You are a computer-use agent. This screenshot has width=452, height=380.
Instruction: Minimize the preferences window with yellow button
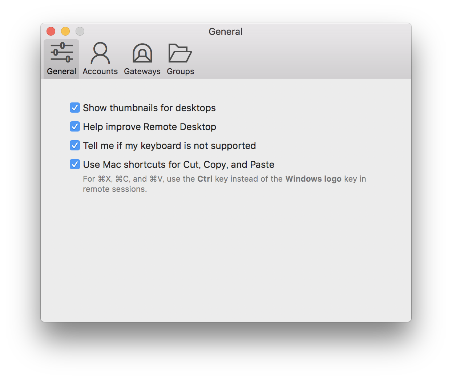pyautogui.click(x=65, y=32)
